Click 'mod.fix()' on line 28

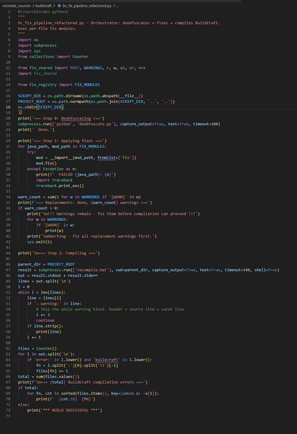[46, 163]
